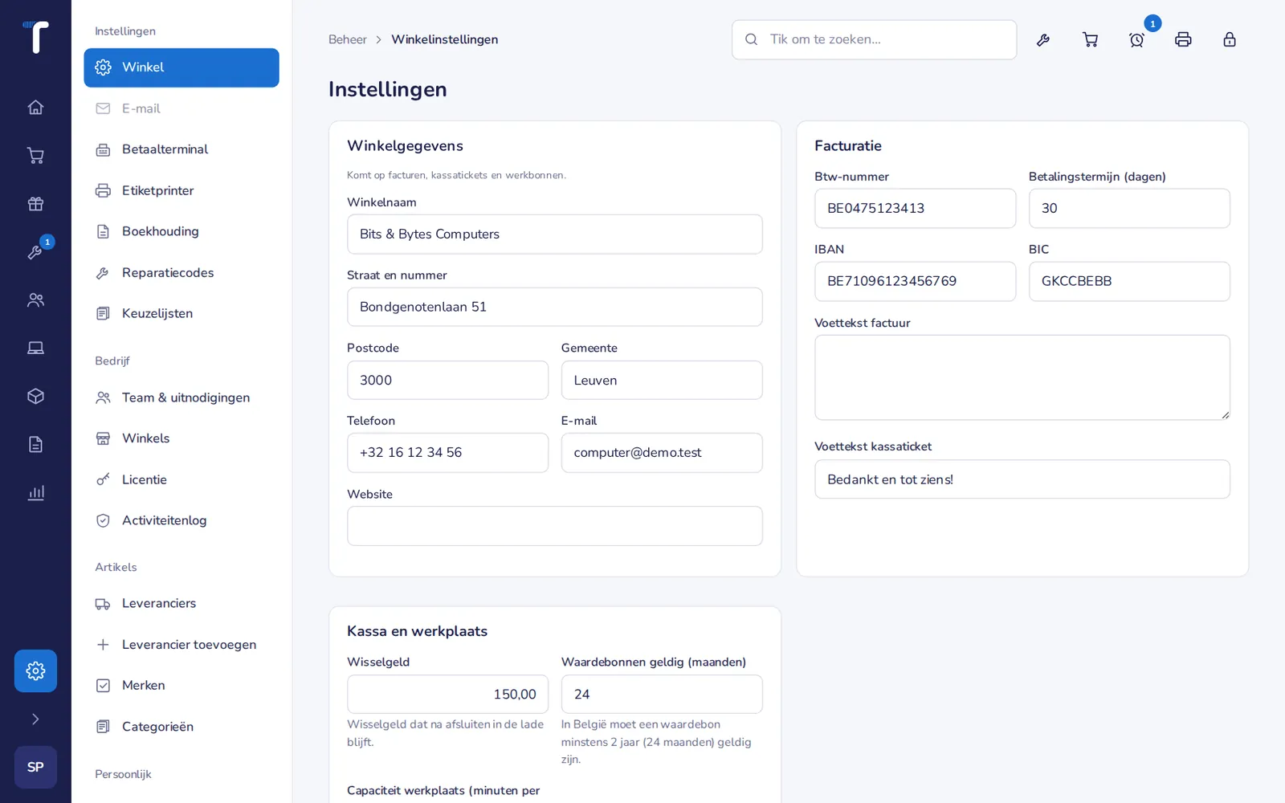
Task: Open the Activiteitenlog menu item
Action: tap(182, 520)
